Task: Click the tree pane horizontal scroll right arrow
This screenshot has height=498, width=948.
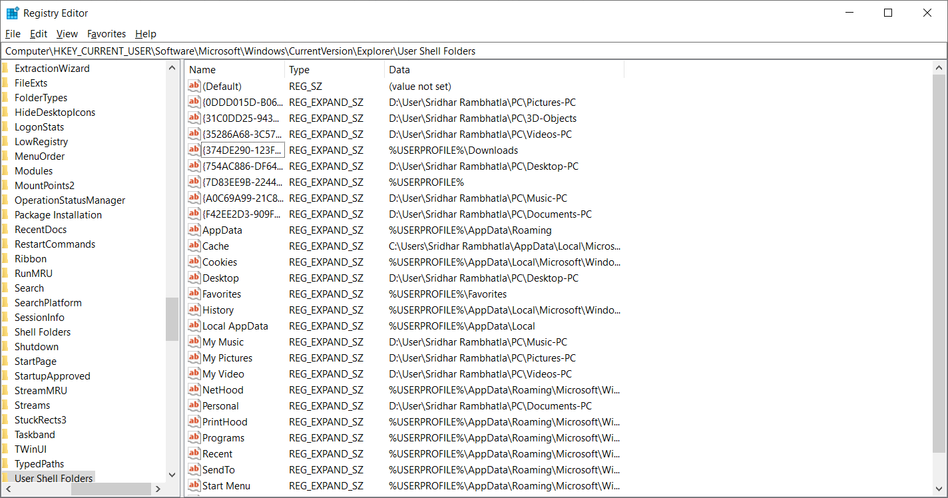Action: (158, 489)
